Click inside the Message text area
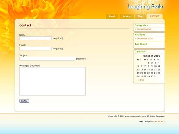179x134 pixels. 52,81
